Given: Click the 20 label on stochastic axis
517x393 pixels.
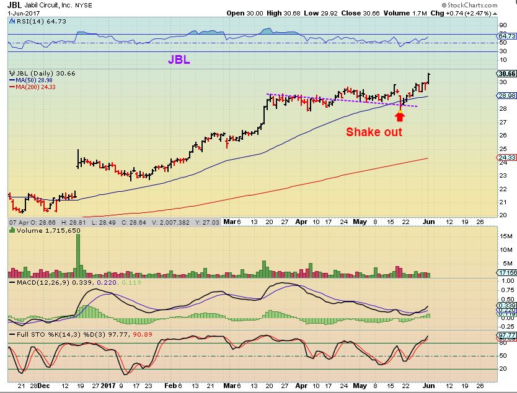Looking at the screenshot, I should click(503, 369).
